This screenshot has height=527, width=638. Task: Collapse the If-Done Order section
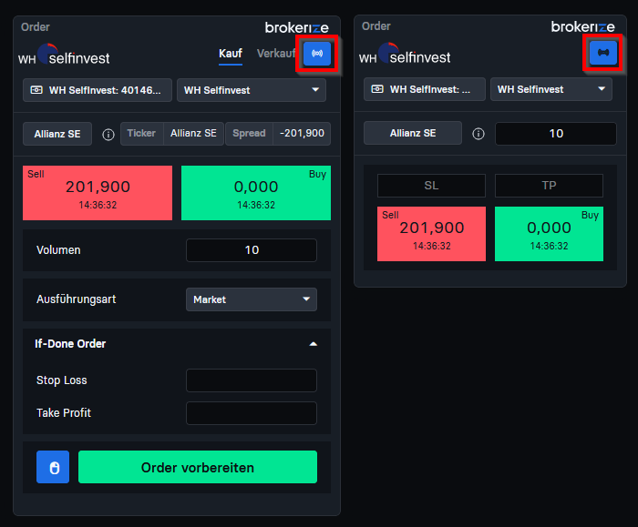(313, 344)
